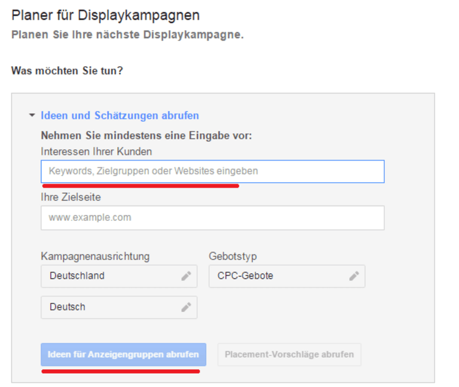Open the Deutschland location selector
459x387 pixels.
click(x=111, y=276)
